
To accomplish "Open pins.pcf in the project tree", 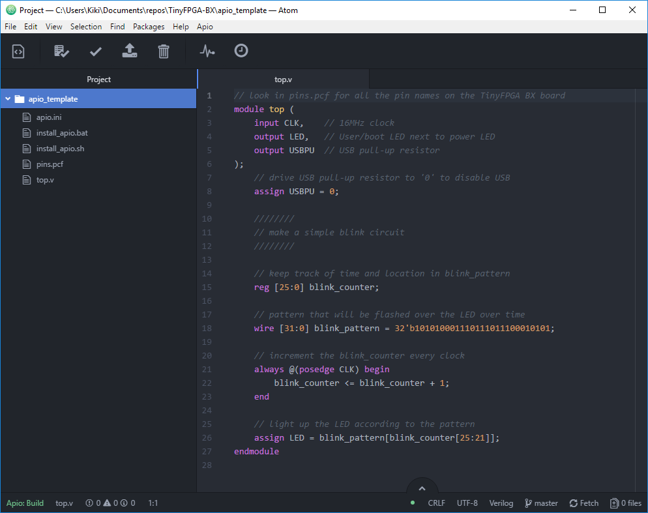I will pos(50,164).
